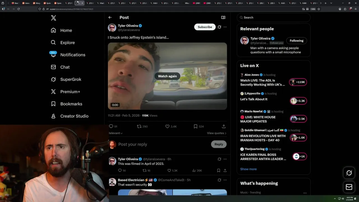
Task: Expand the Relevant reply sort dropdown
Action: tap(116, 133)
